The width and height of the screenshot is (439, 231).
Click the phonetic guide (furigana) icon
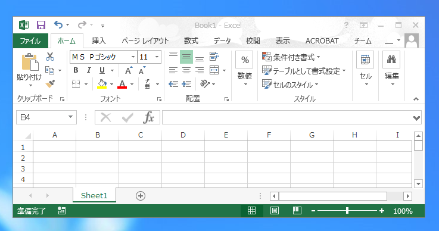(x=148, y=84)
